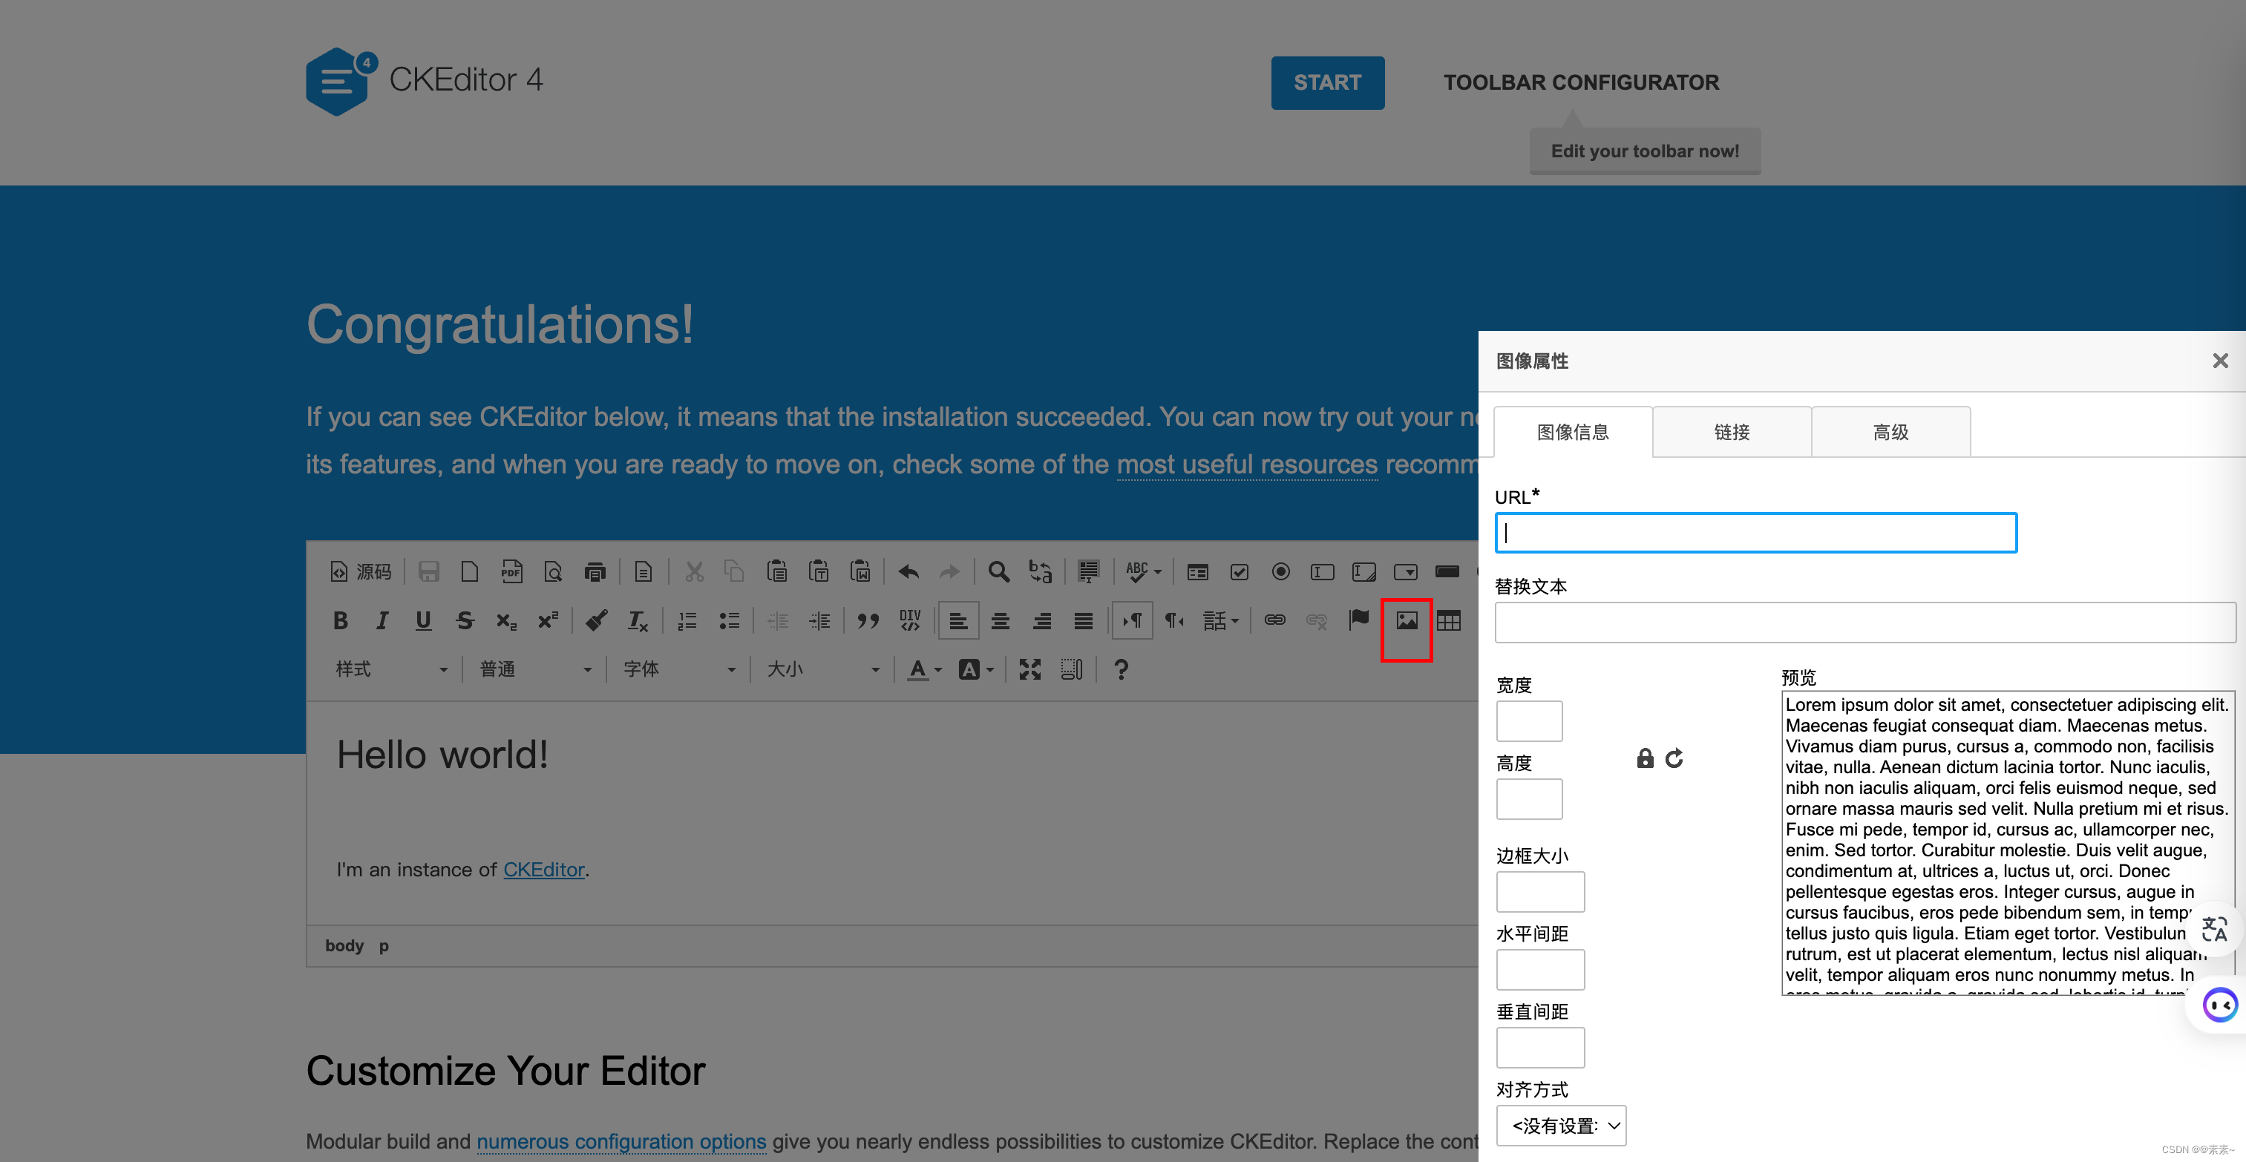Click the Maximize editor icon
The image size is (2246, 1162).
tap(1029, 669)
